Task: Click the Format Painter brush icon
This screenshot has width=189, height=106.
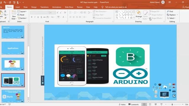Action: [5, 18]
